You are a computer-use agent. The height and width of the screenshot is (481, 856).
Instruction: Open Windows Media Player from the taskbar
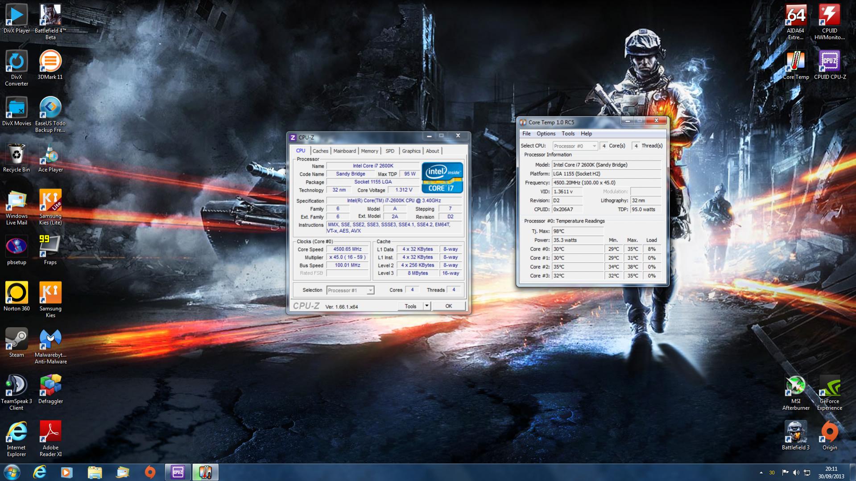pos(67,472)
